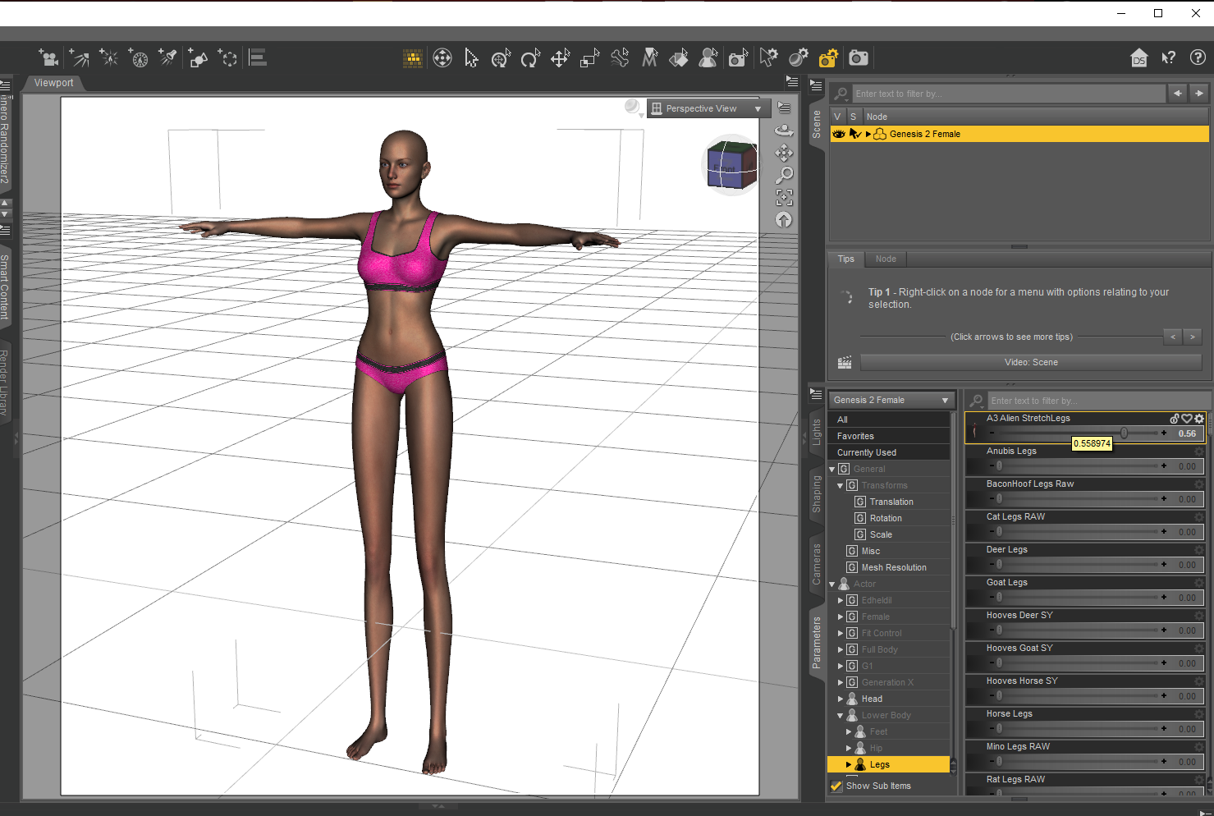The height and width of the screenshot is (816, 1214).
Task: Expand the Head group in parameters tree
Action: tap(841, 699)
